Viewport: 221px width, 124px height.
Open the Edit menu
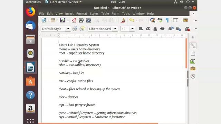click(50, 14)
